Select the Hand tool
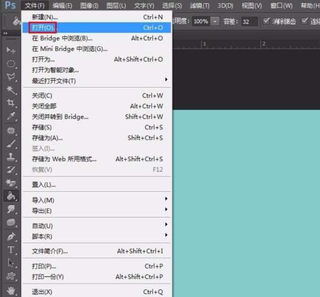Viewport: 320px width, 297px height. (x=11, y=291)
